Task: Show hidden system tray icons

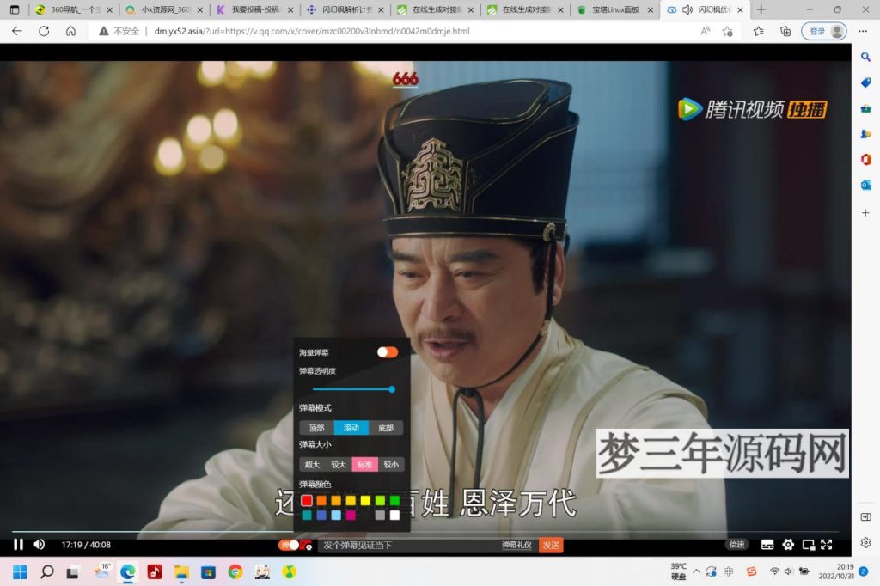Action: coord(696,571)
